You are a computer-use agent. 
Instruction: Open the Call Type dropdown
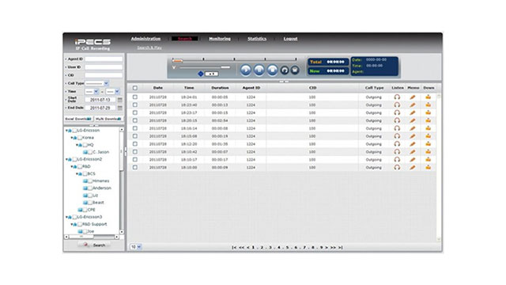(96, 83)
